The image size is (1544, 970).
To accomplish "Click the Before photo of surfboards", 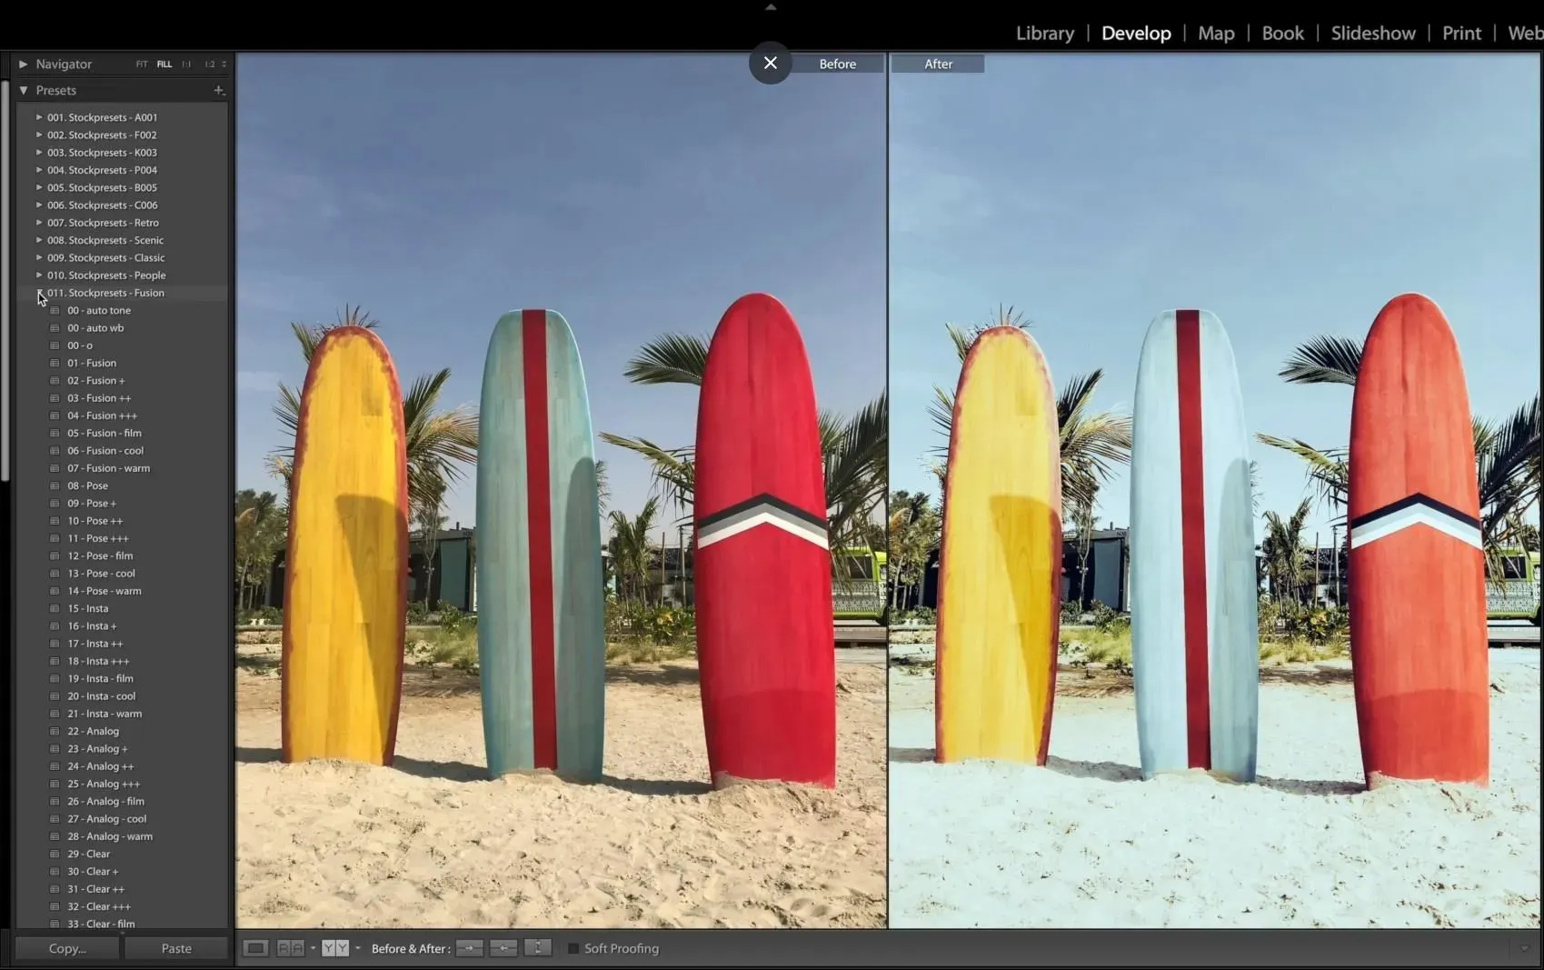I will (561, 491).
